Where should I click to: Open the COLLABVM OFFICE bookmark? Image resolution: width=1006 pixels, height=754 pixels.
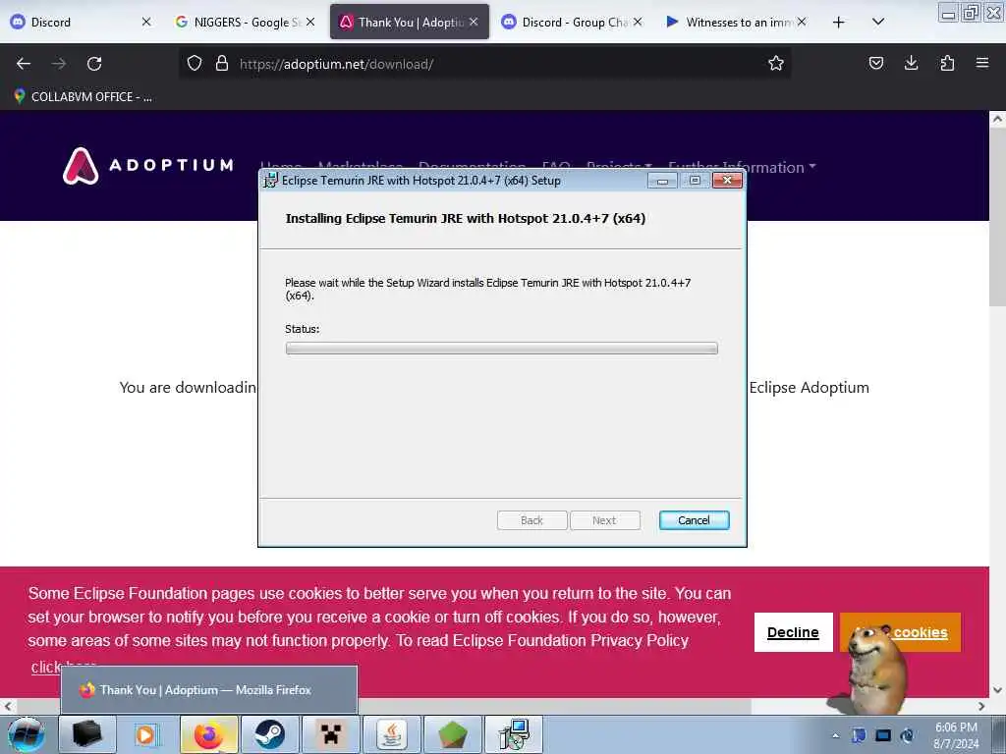[x=84, y=97]
